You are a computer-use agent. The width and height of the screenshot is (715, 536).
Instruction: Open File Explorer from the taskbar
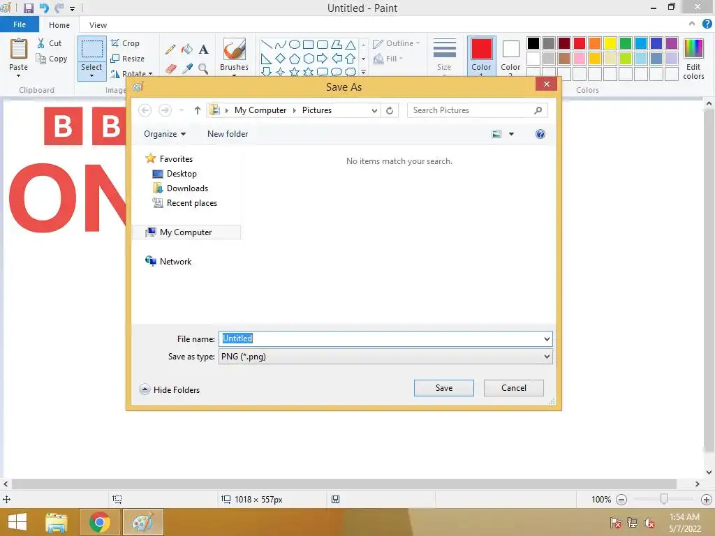pyautogui.click(x=57, y=522)
